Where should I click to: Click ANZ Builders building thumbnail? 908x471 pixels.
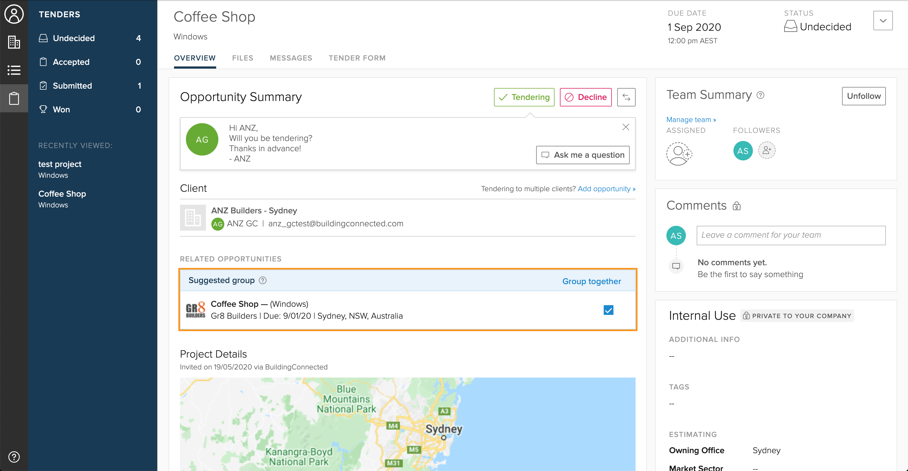click(193, 218)
